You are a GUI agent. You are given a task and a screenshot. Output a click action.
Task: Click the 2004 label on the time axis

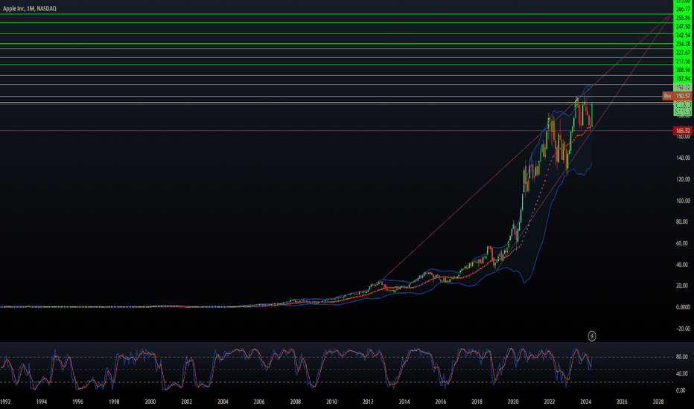tap(223, 402)
